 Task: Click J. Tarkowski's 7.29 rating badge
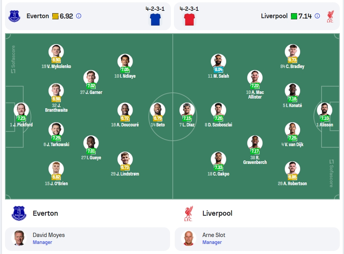coord(56,138)
